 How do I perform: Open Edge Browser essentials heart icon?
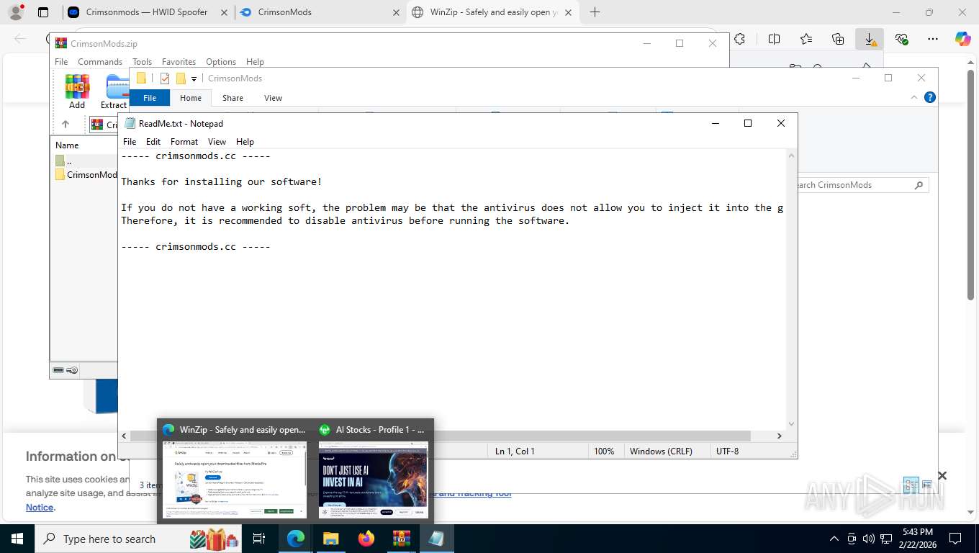coord(901,39)
